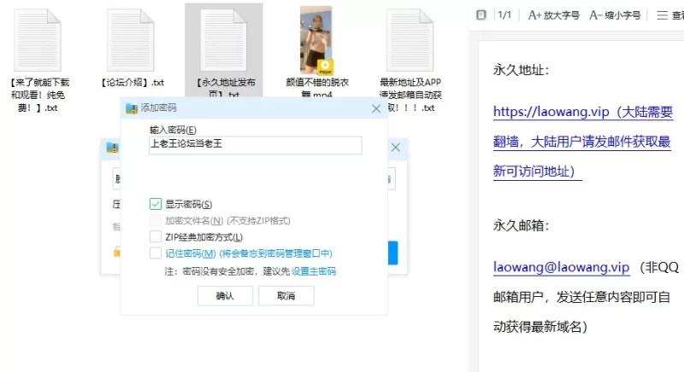Close the 添加密码 dialog

pos(376,108)
